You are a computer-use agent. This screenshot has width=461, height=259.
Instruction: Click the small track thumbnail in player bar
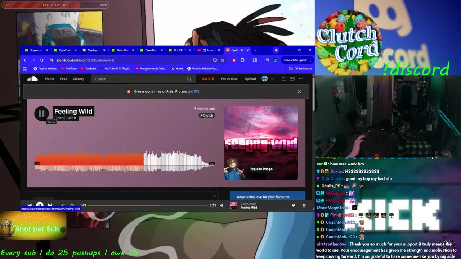point(234,205)
